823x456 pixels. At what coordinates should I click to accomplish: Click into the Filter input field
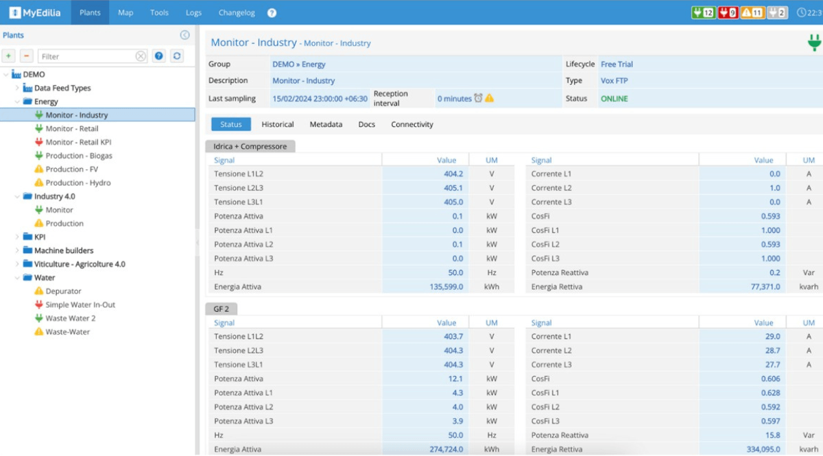click(86, 56)
